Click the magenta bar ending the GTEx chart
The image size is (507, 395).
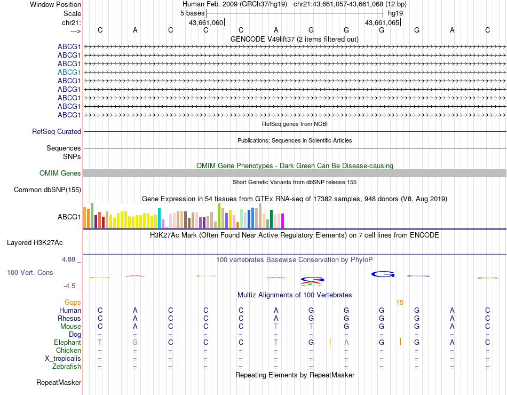pyautogui.click(x=283, y=220)
